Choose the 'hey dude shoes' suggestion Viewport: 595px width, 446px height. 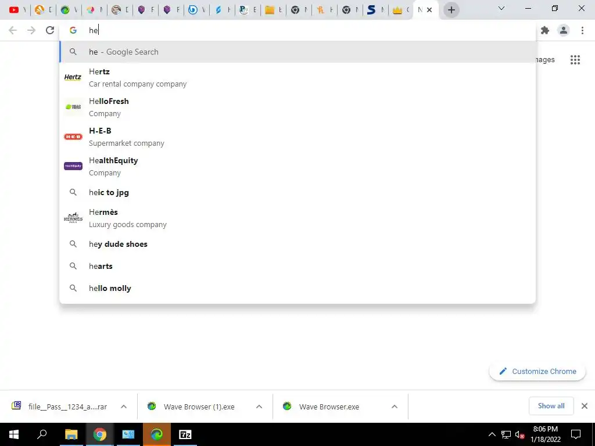(x=297, y=244)
